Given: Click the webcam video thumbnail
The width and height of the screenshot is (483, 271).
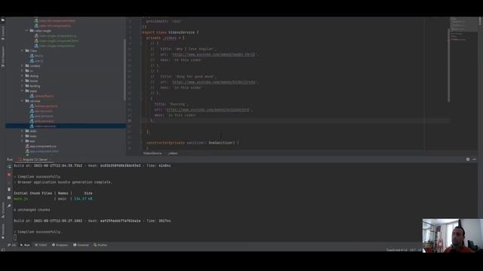Looking at the screenshot, I should pyautogui.click(x=453, y=236).
